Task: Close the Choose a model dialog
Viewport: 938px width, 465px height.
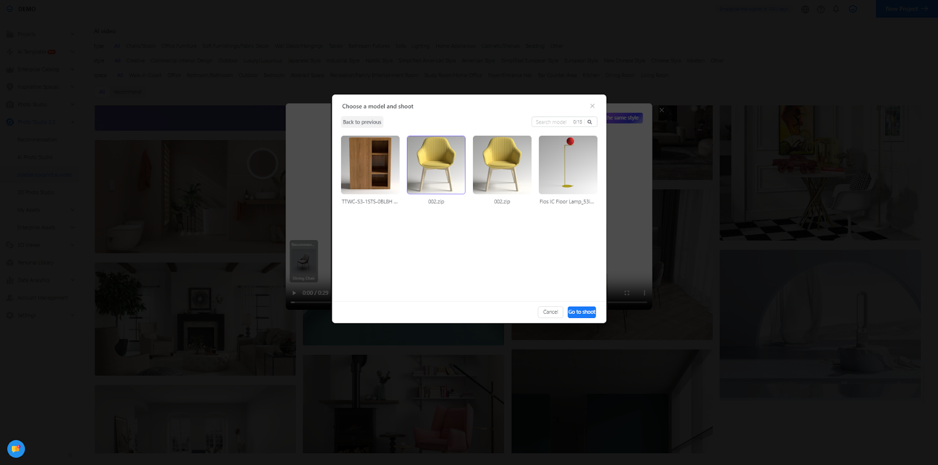Action: pos(592,106)
